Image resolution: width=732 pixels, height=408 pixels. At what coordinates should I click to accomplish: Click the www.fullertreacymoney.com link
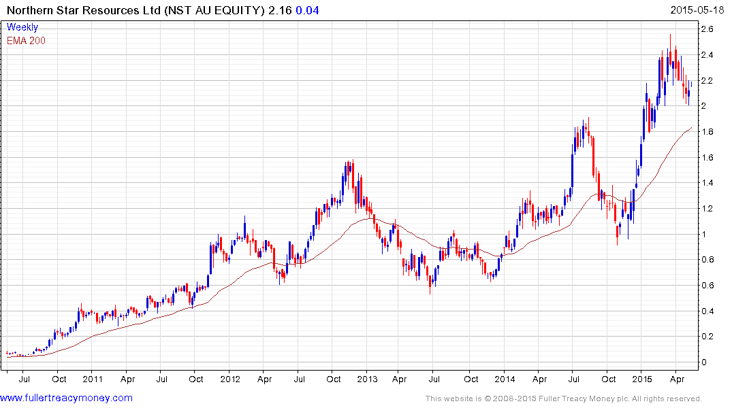(66, 398)
